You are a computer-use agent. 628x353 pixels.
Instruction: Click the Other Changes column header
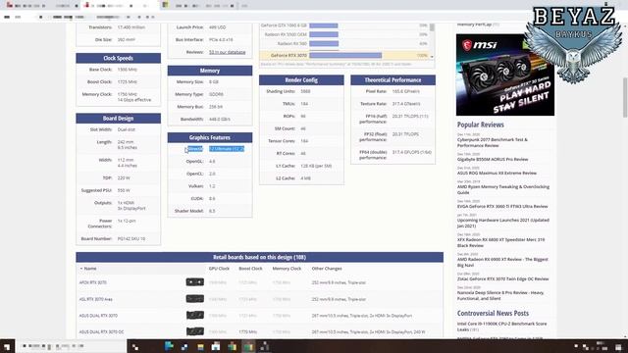[327, 269]
